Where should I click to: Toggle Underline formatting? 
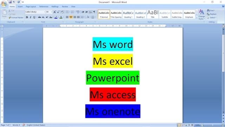point(34,17)
